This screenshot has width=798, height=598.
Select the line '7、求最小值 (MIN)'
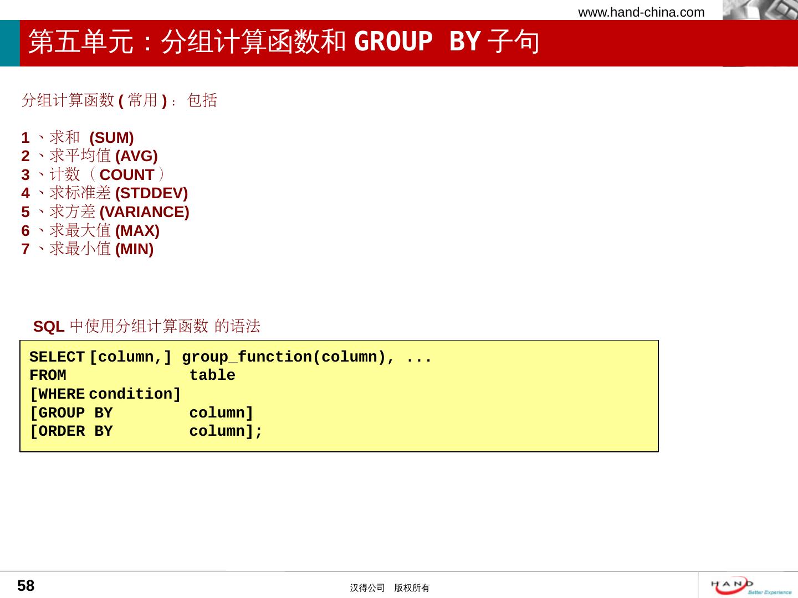coord(88,249)
